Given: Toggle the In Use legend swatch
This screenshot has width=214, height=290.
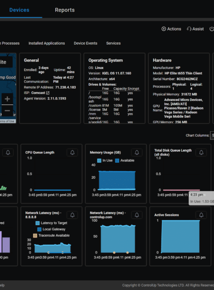Looking at the screenshot, I should tap(99, 161).
